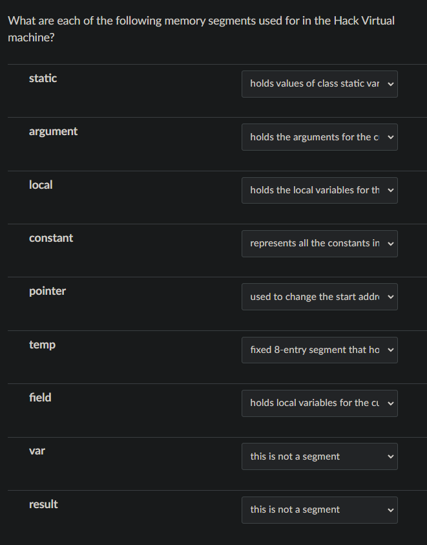Expand the local segment answer dropdown
Screen dimensions: 427x545
coord(319,190)
